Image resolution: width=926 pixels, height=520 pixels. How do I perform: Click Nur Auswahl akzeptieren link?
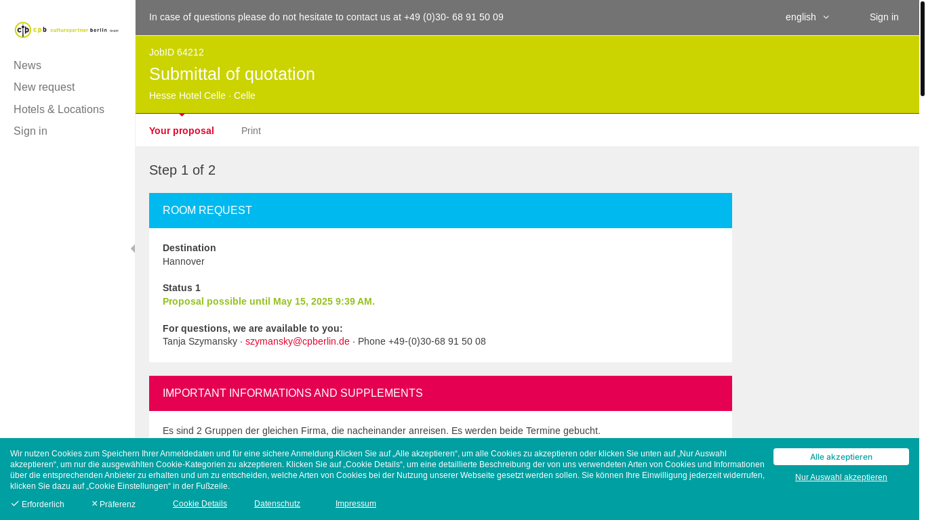[x=841, y=477]
